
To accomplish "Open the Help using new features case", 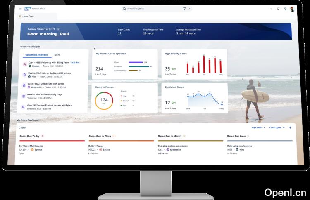I will click(x=239, y=146).
